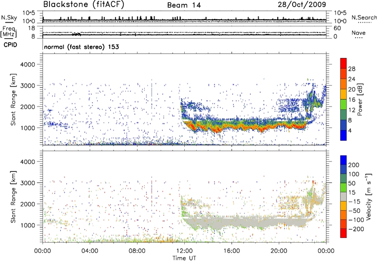Screen dimensions: 377x261
Task: Click the '200' label on Velocity colorbar
Action: coord(354,165)
